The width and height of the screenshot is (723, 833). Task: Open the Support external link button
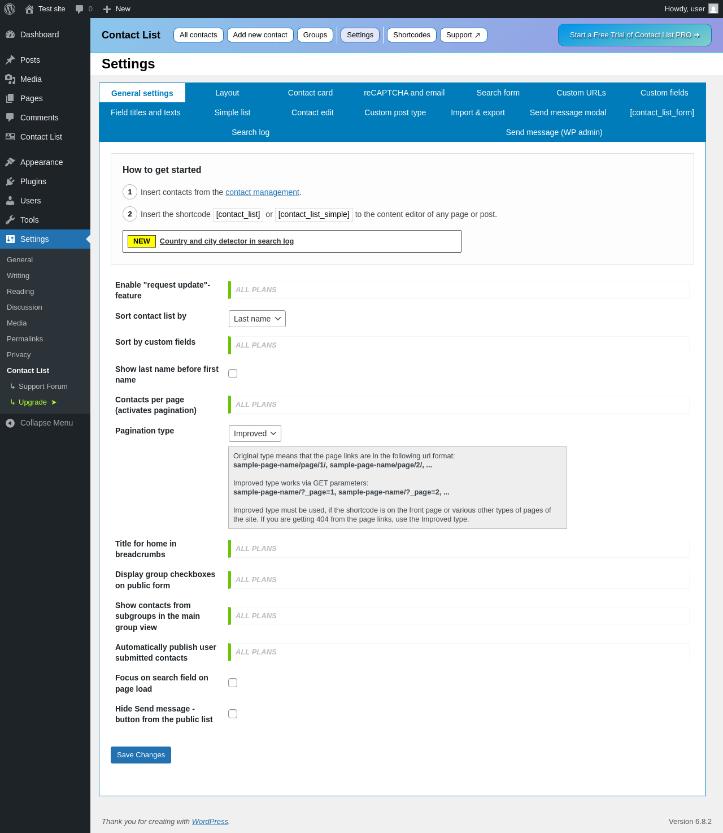pyautogui.click(x=464, y=35)
